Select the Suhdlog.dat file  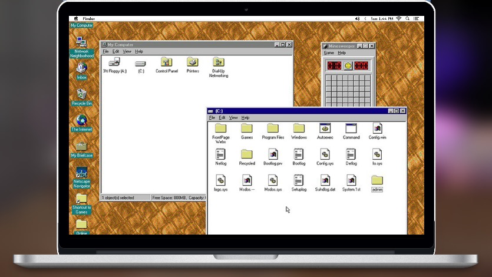click(x=325, y=183)
